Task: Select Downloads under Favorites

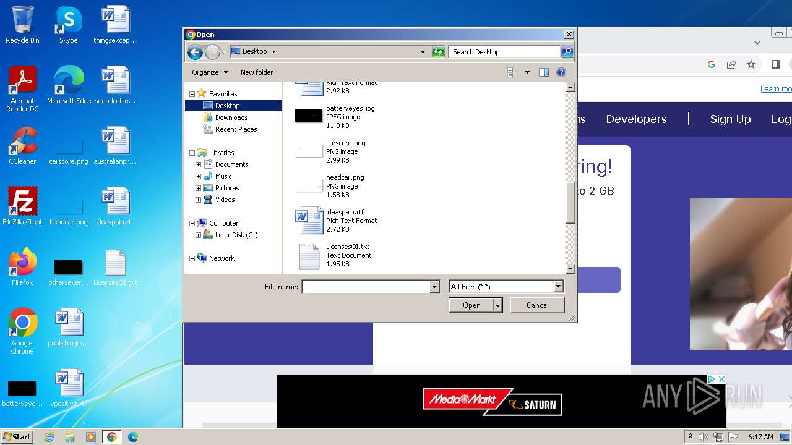Action: tap(225, 117)
